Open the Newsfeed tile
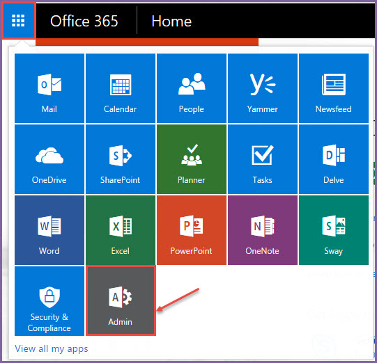The image size is (377, 363). coord(334,88)
